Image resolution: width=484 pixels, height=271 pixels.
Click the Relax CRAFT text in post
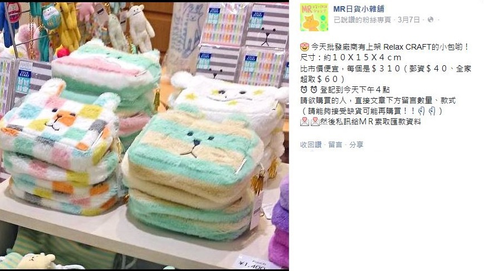pyautogui.click(x=407, y=47)
